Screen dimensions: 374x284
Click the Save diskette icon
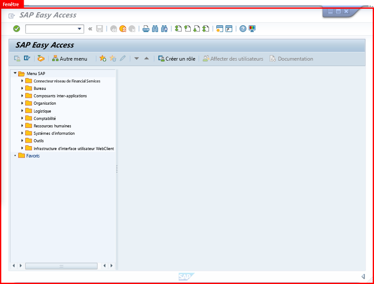99,29
